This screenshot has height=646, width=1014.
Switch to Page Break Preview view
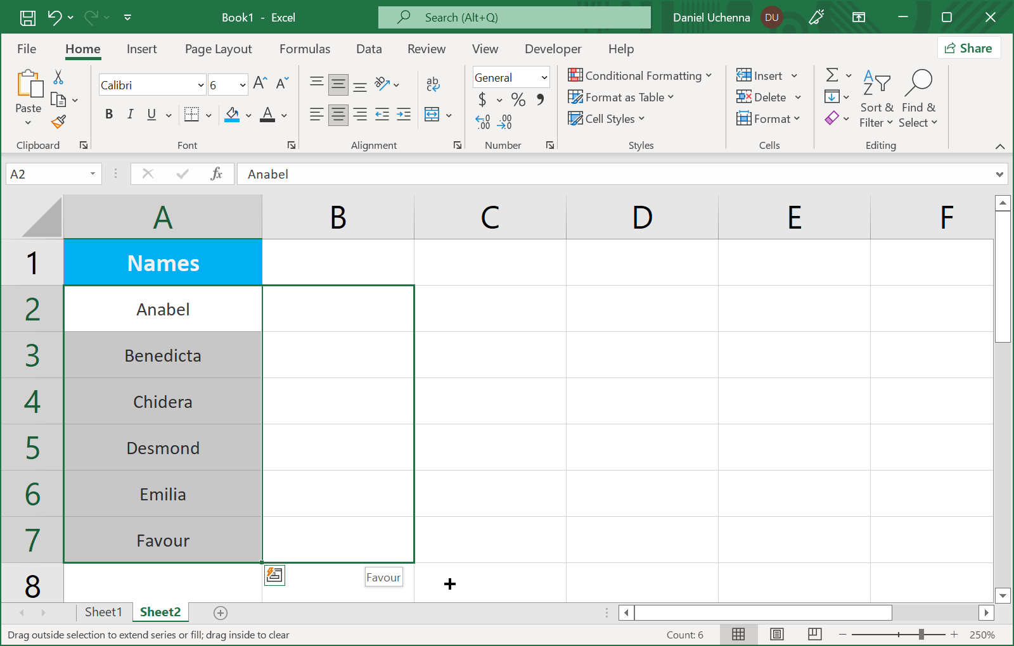coord(815,634)
